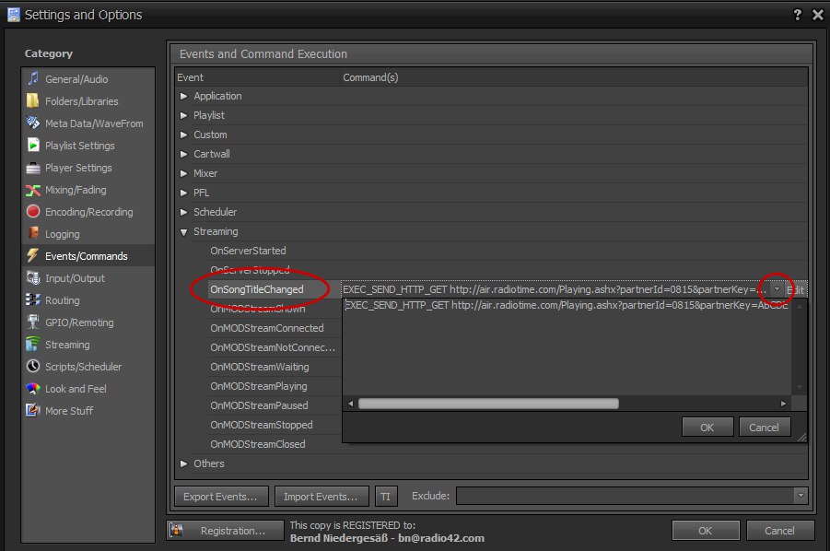The image size is (830, 551).
Task: Select the OnMODStreamPlaying event row
Action: [259, 386]
